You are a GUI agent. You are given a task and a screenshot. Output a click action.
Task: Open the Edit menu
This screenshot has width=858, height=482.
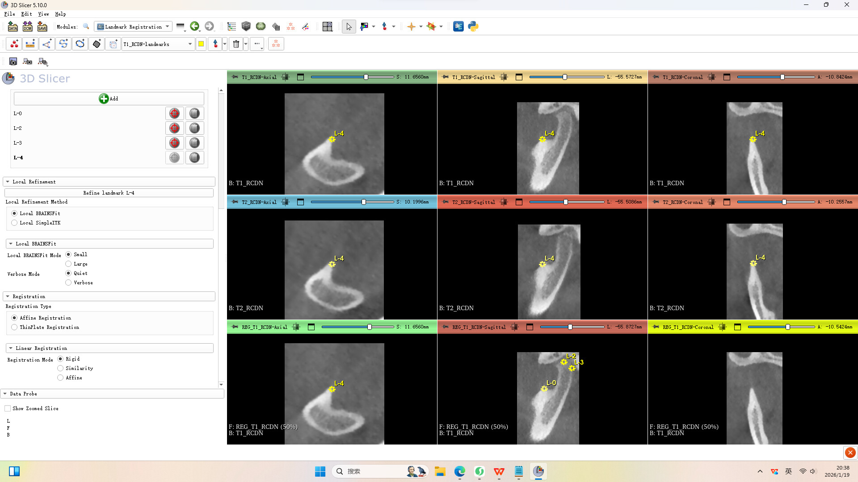[x=26, y=14]
